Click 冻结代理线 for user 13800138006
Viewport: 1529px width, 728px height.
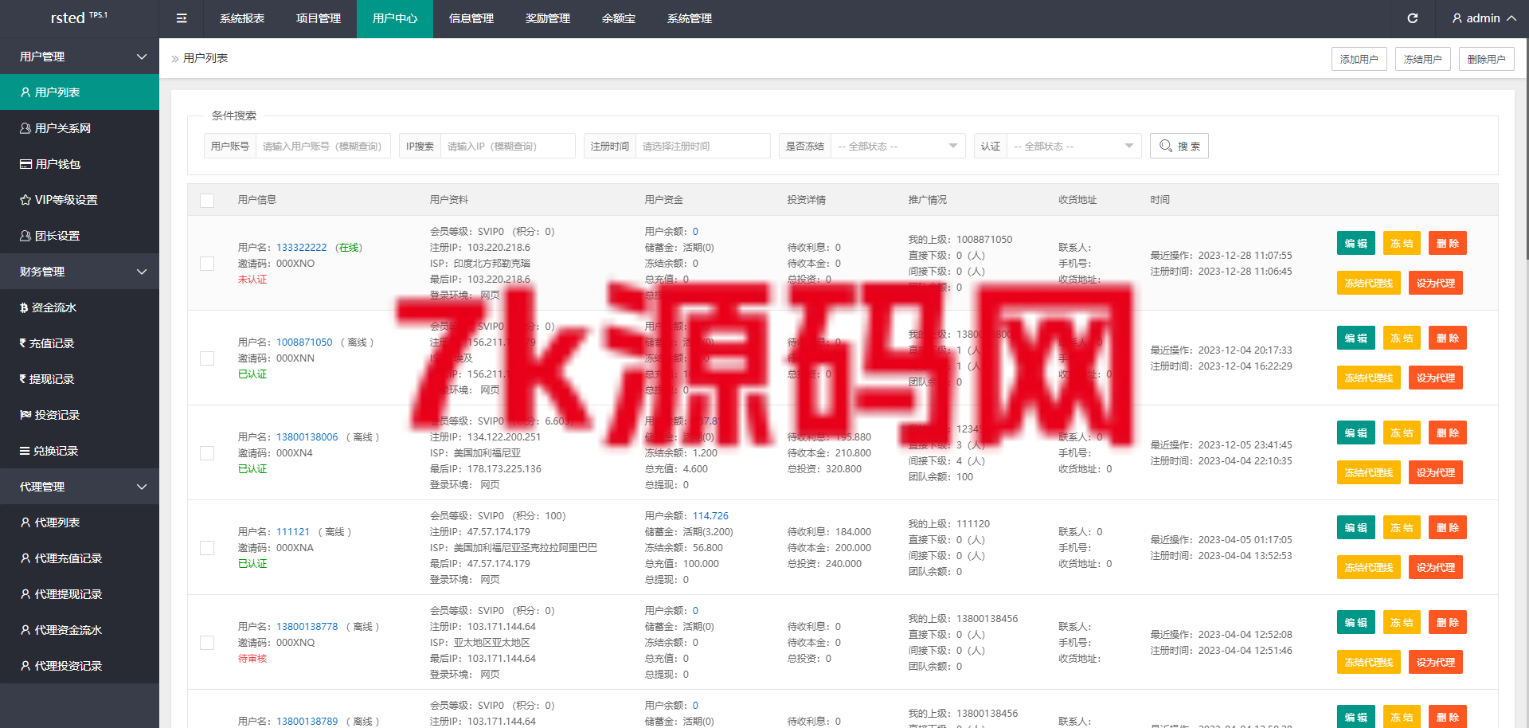[x=1369, y=473]
